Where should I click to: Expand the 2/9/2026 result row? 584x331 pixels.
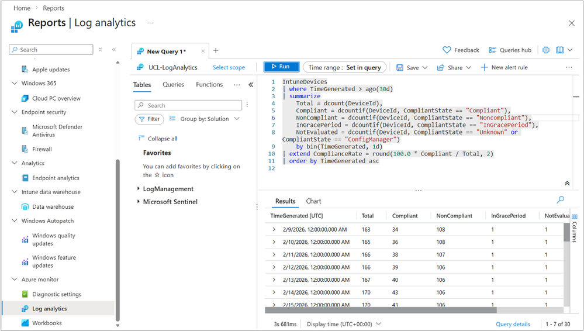coord(274,230)
